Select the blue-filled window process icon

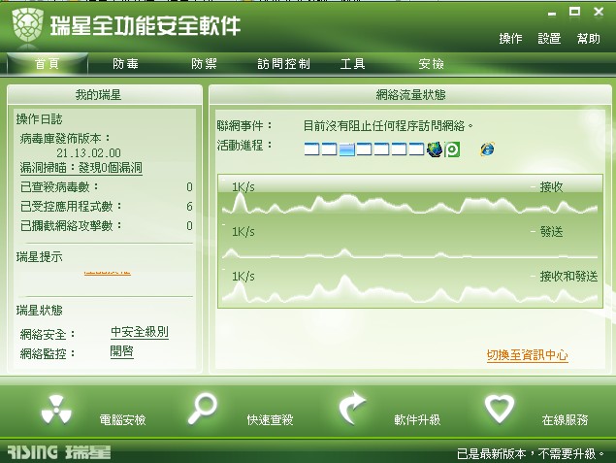tap(347, 149)
